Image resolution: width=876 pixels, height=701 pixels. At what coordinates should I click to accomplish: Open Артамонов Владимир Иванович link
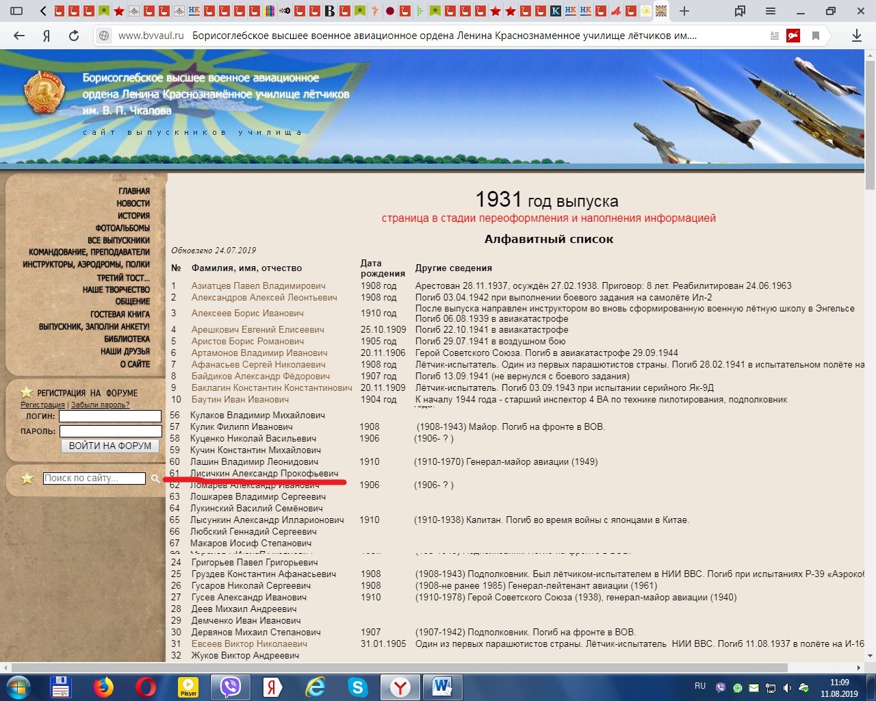[x=259, y=353]
